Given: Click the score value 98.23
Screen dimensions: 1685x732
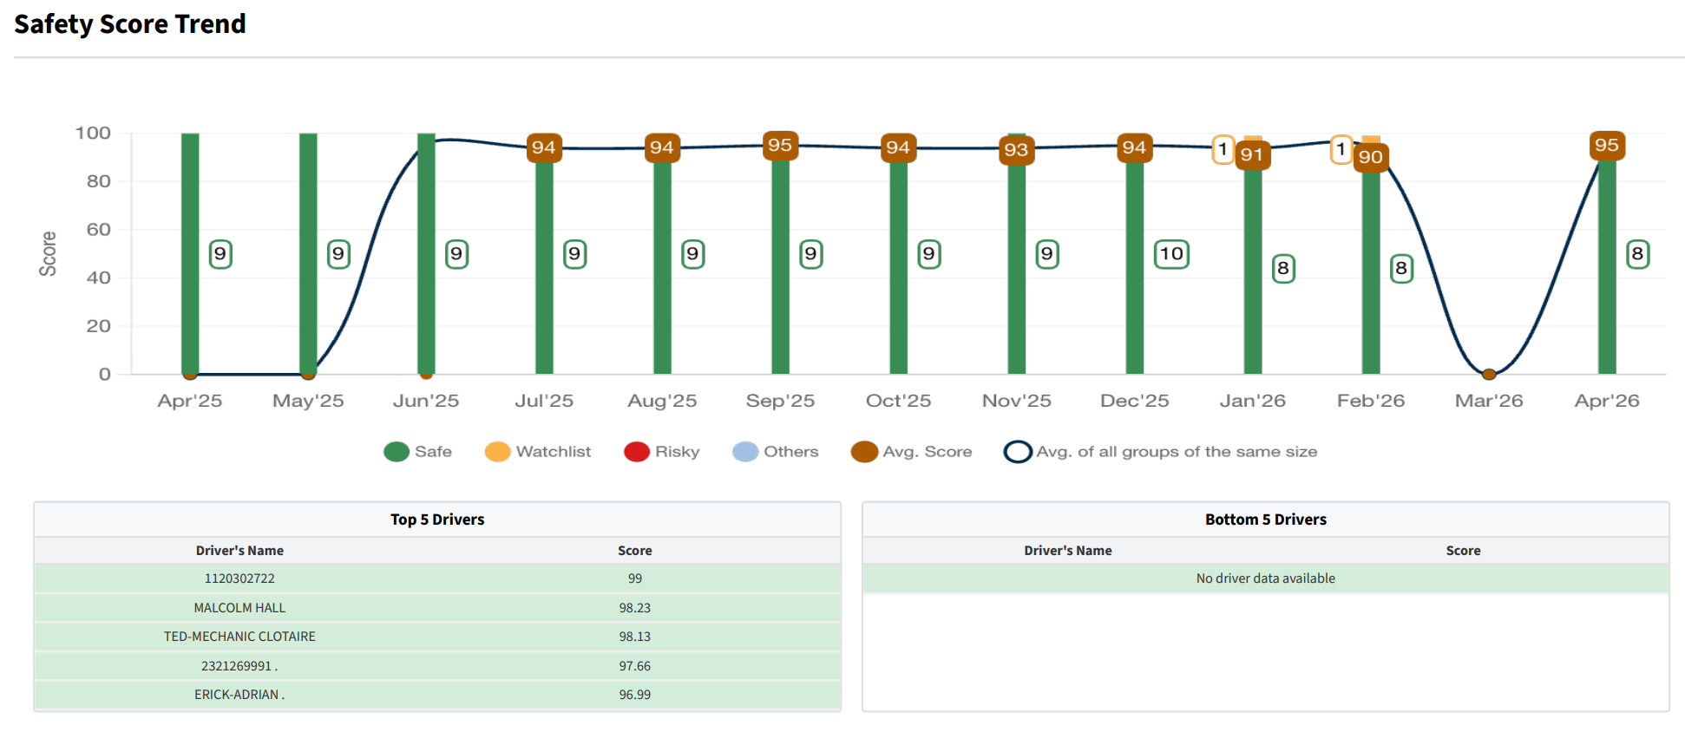Looking at the screenshot, I should (x=635, y=608).
